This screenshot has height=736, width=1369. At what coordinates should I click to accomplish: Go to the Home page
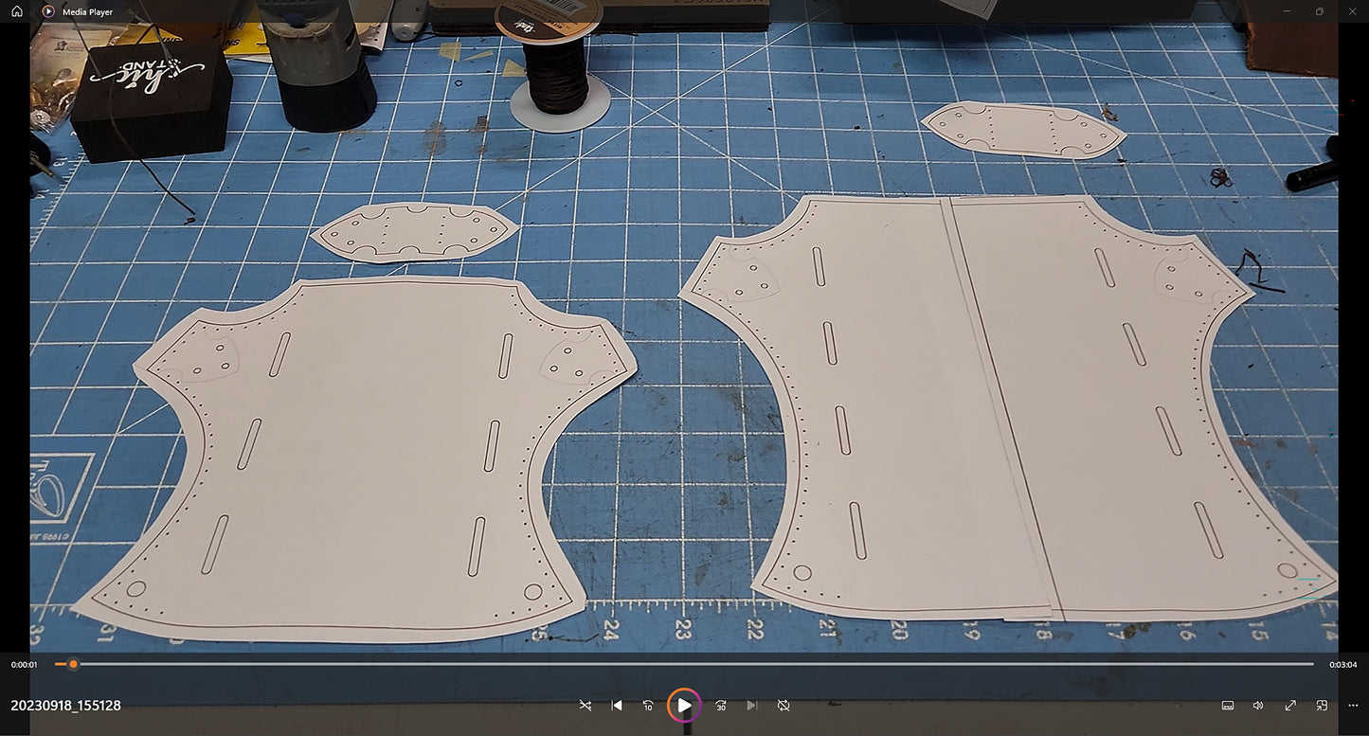click(17, 11)
